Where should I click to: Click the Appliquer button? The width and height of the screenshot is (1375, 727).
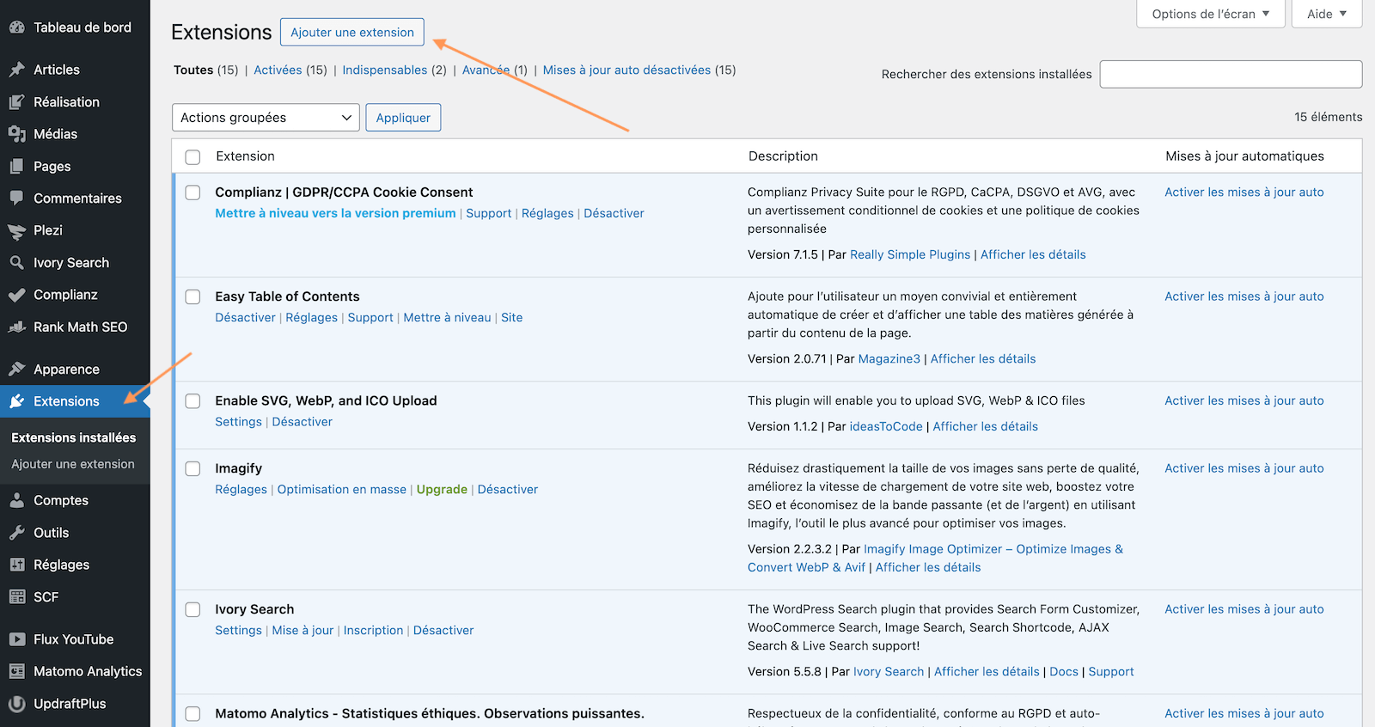click(x=403, y=118)
